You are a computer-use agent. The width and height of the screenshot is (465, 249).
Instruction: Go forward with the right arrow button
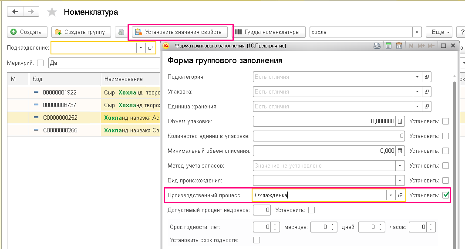[31, 12]
